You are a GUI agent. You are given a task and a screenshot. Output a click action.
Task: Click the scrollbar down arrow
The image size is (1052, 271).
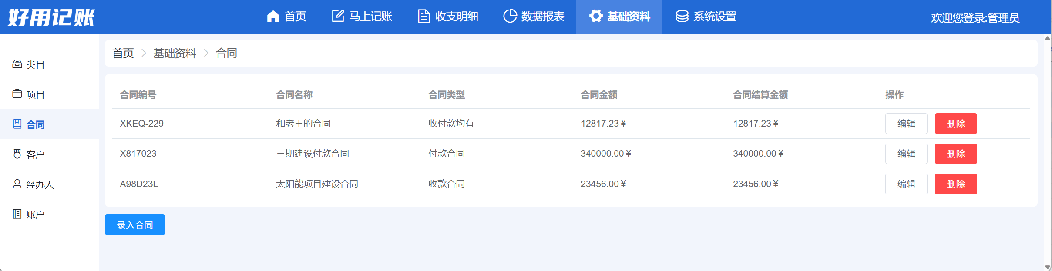pyautogui.click(x=1048, y=267)
